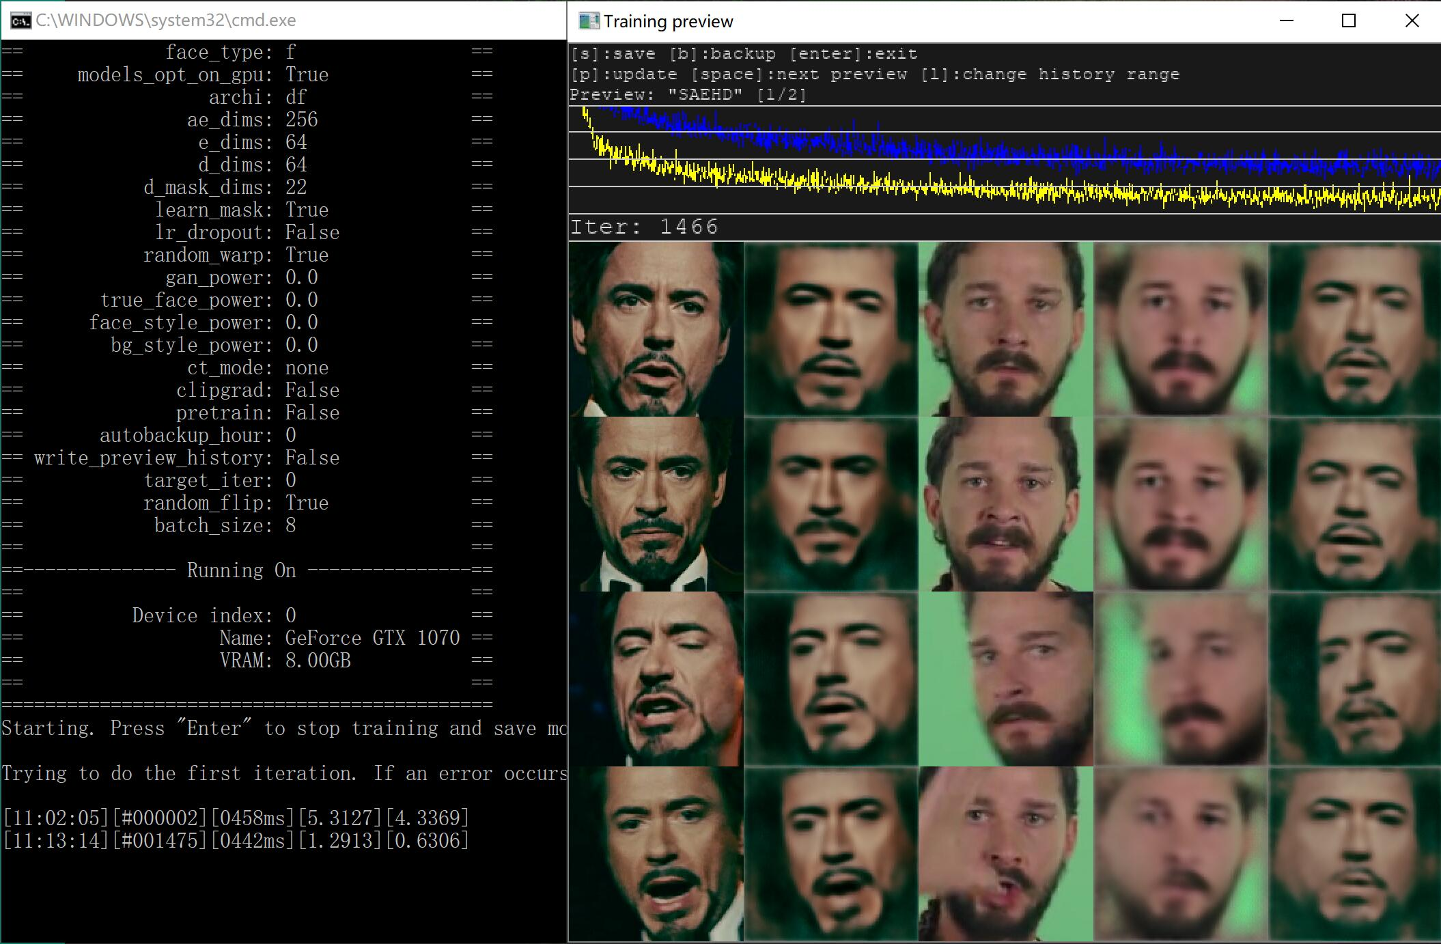Click the Training preview title text
The height and width of the screenshot is (944, 1441).
coord(668,22)
